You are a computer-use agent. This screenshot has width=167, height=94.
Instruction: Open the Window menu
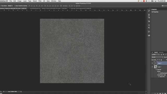pyautogui.click(x=54, y=1)
